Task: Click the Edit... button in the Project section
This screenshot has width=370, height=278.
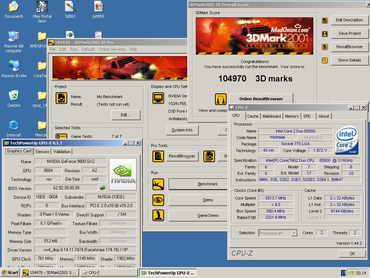Action: (x=125, y=115)
